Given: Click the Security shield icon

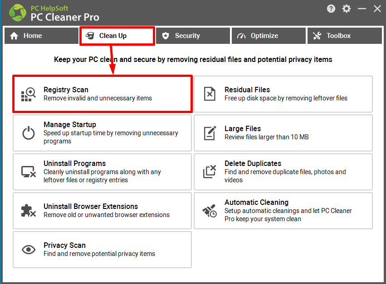Looking at the screenshot, I should click(166, 36).
